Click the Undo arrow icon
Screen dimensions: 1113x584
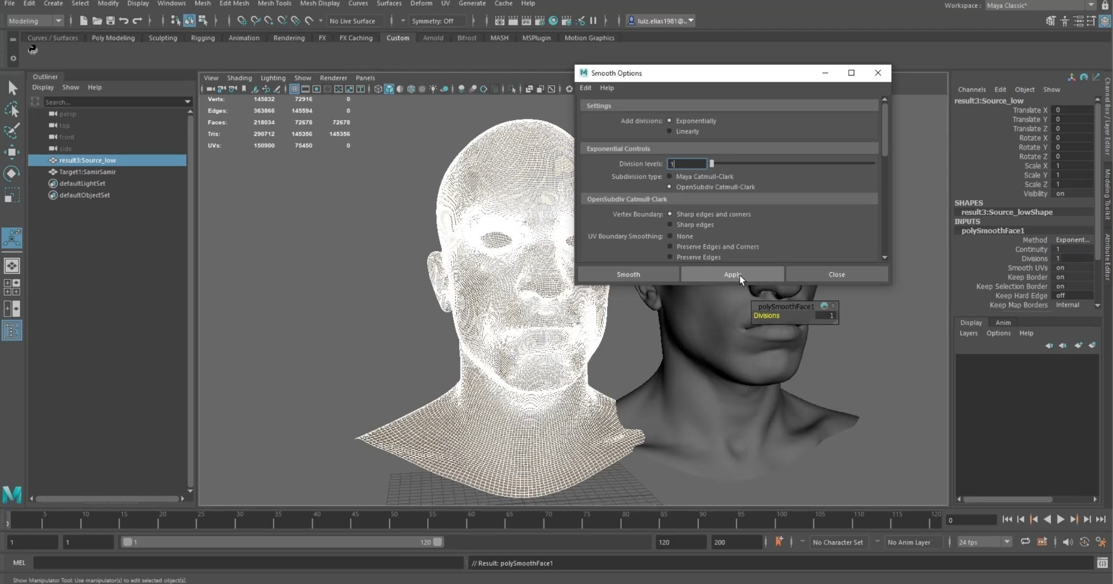tap(124, 21)
